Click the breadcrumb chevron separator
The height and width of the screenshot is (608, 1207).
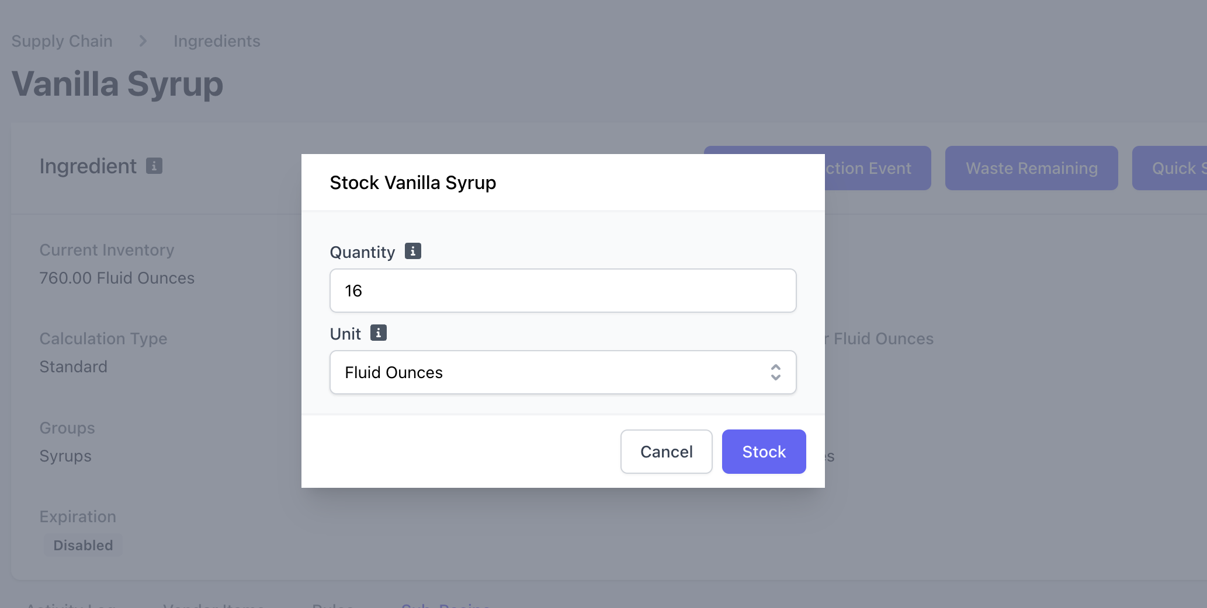click(x=143, y=41)
